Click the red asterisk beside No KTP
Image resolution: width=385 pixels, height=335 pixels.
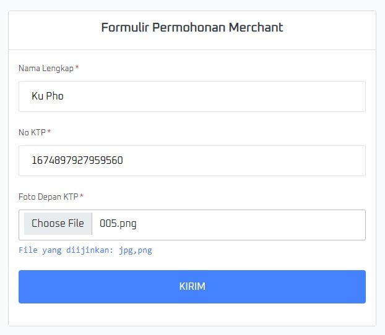pos(50,132)
